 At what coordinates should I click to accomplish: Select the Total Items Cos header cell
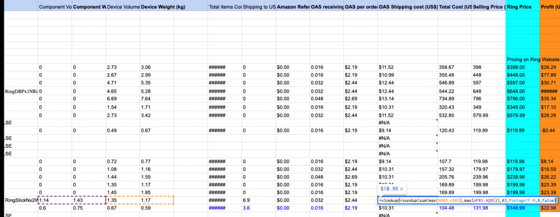pyautogui.click(x=225, y=7)
